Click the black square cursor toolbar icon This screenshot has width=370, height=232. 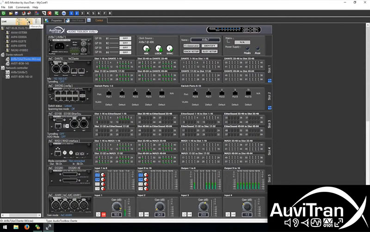coord(44,13)
